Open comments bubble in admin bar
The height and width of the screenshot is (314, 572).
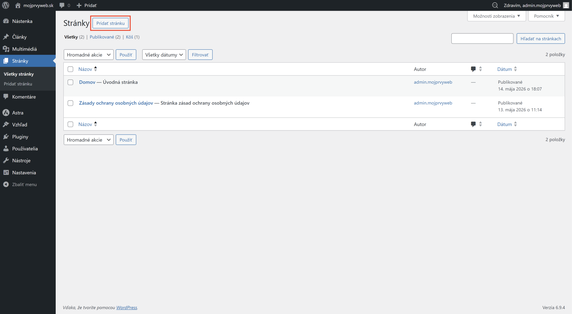tap(62, 5)
